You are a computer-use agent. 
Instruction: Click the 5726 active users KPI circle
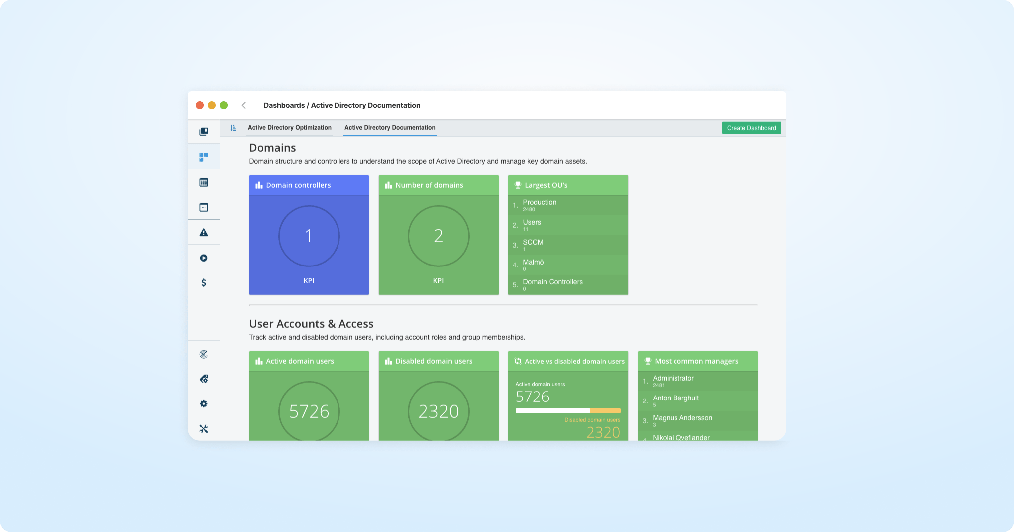point(309,411)
